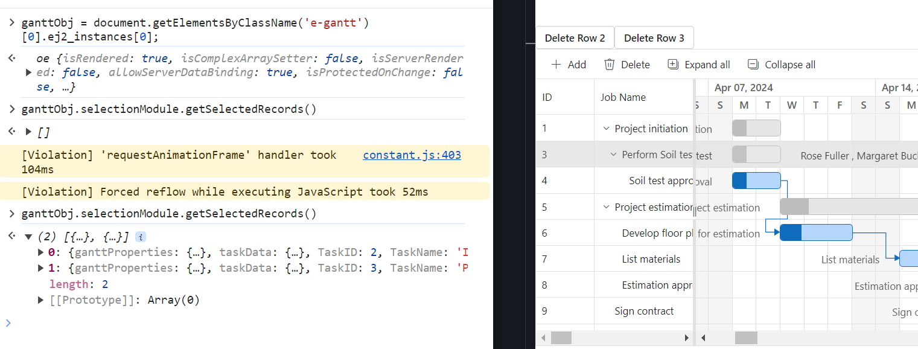Screen dimensions: 918x349
Task: Expand the [[Prototype]] Array(0) entry
Action: [x=41, y=299]
